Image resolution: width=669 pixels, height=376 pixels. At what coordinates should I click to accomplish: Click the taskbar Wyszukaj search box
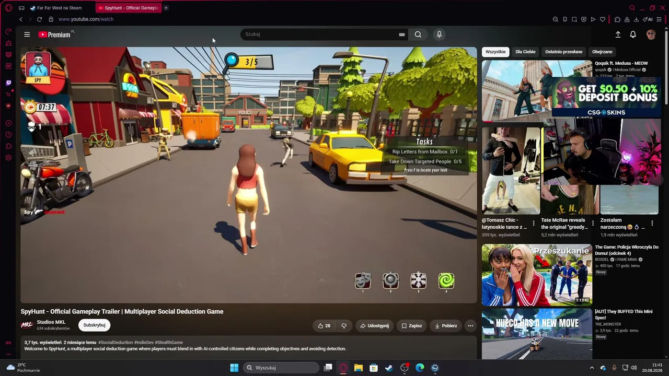click(x=281, y=368)
